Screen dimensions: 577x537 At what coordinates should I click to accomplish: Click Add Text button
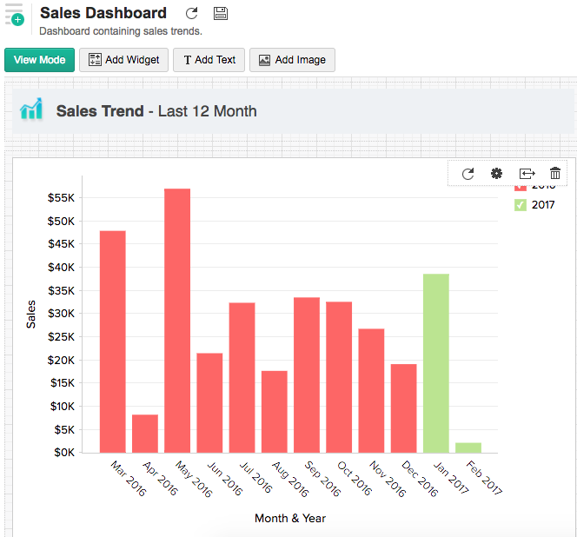click(x=209, y=60)
